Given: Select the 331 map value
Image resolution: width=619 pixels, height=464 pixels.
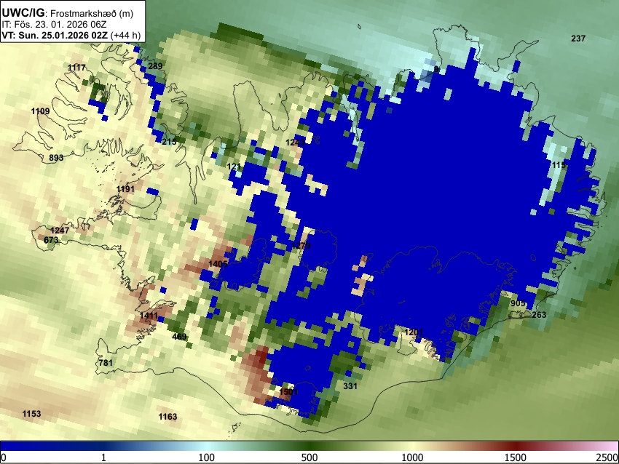Looking at the screenshot, I should coord(350,386).
